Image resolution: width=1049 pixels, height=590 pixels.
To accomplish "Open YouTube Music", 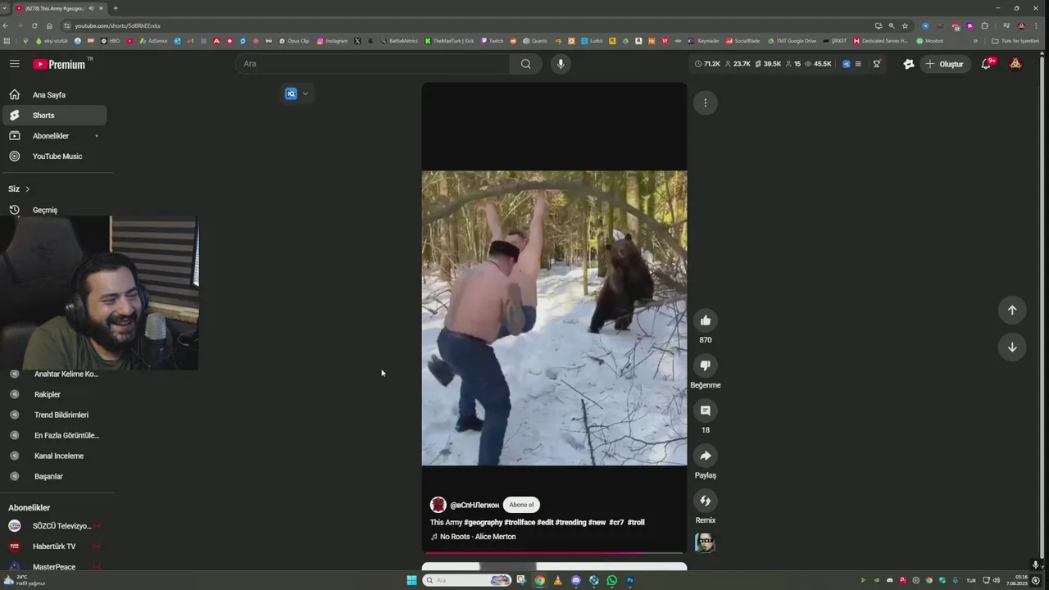I will (x=54, y=157).
